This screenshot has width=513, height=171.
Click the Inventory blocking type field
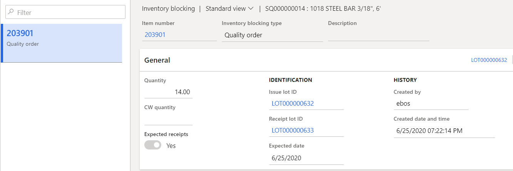272,35
